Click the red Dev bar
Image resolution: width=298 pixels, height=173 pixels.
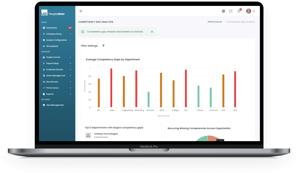coord(186,88)
